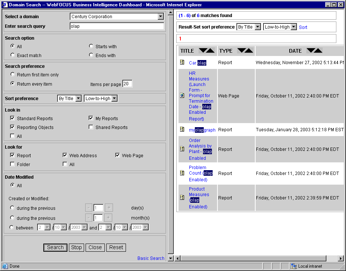Go to results page 1
Viewport: 346px width, 271px height.
coord(180,39)
